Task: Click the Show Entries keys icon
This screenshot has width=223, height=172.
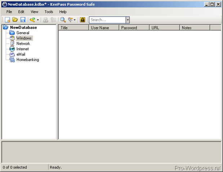Action: point(70,20)
